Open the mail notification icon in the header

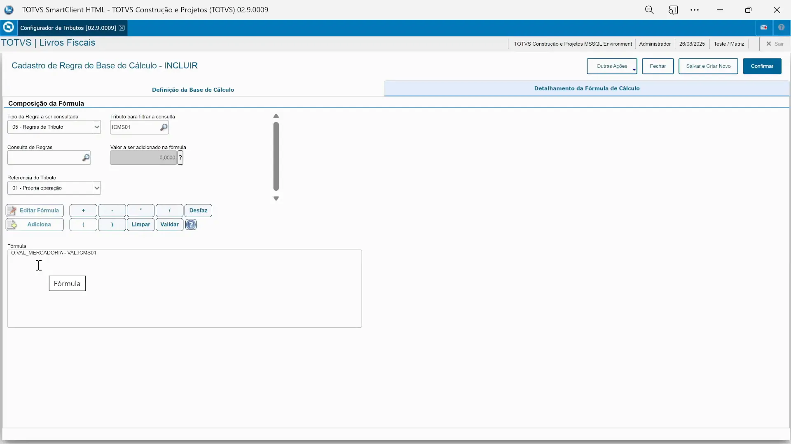(764, 28)
